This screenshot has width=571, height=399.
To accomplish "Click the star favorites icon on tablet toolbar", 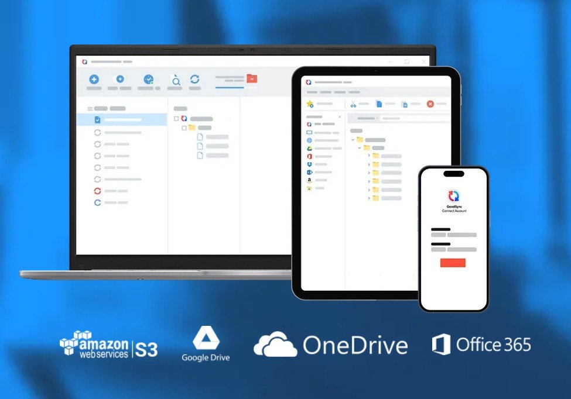I will tap(310, 104).
